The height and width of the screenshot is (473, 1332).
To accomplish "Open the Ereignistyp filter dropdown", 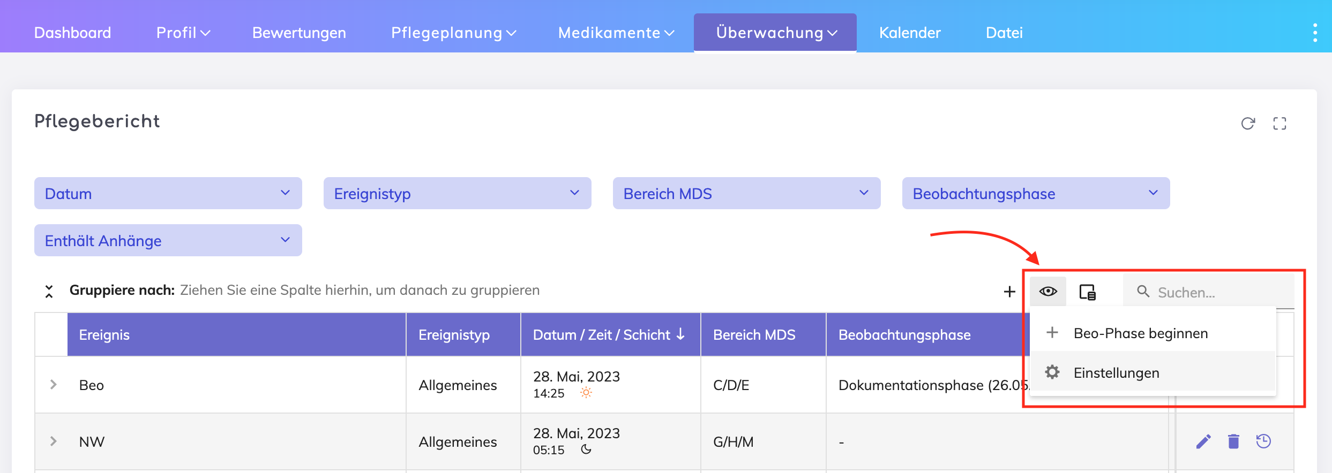I will click(x=457, y=193).
